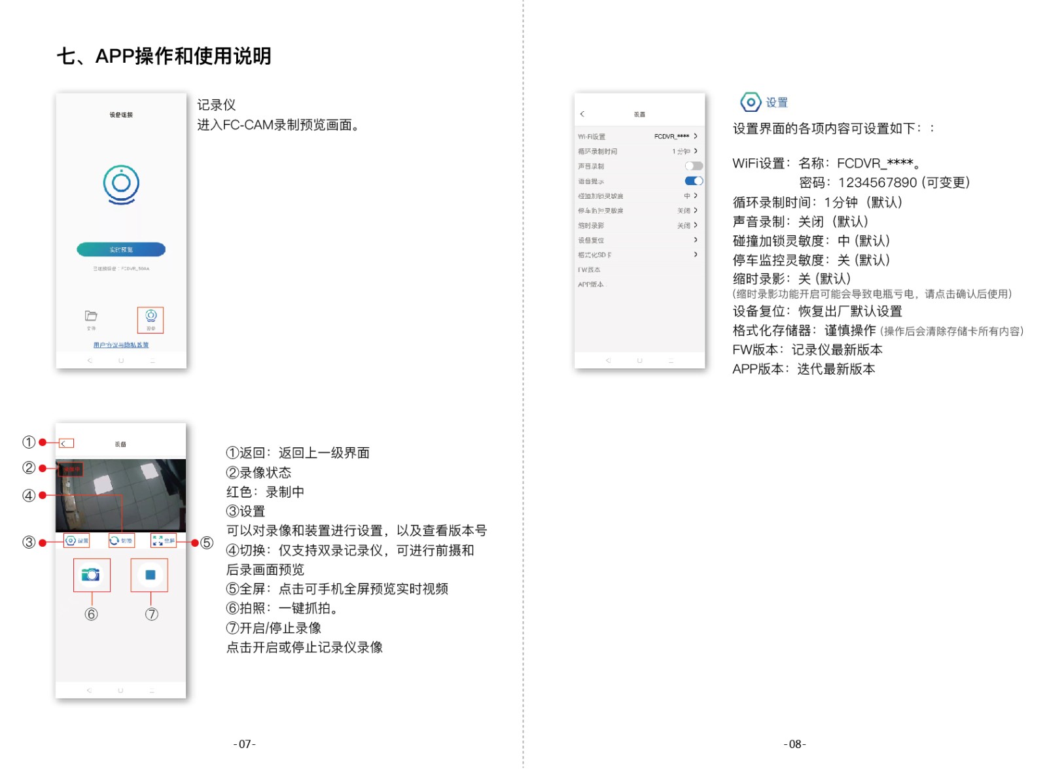Tap the camera snapshot (拍照) icon
Screen dimensions: 1047x771
click(x=91, y=575)
